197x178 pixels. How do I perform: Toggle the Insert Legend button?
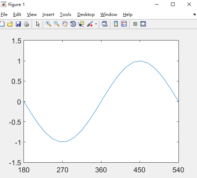(124, 24)
